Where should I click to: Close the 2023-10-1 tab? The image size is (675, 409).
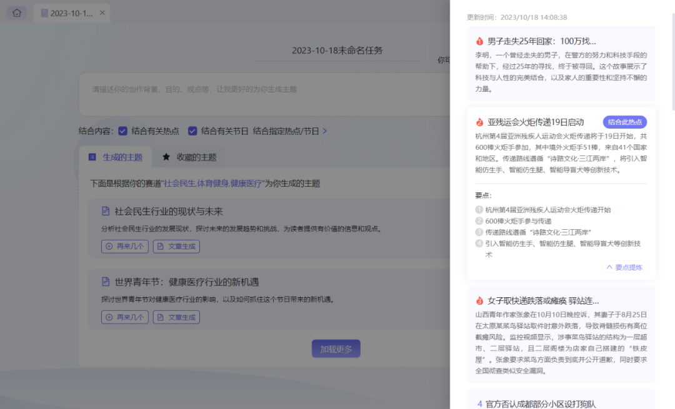tap(102, 12)
